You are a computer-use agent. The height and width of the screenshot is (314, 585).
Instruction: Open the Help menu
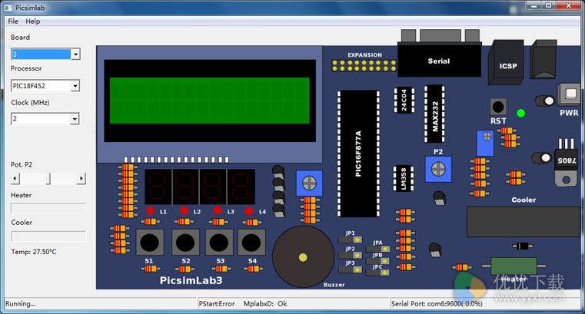pos(33,21)
